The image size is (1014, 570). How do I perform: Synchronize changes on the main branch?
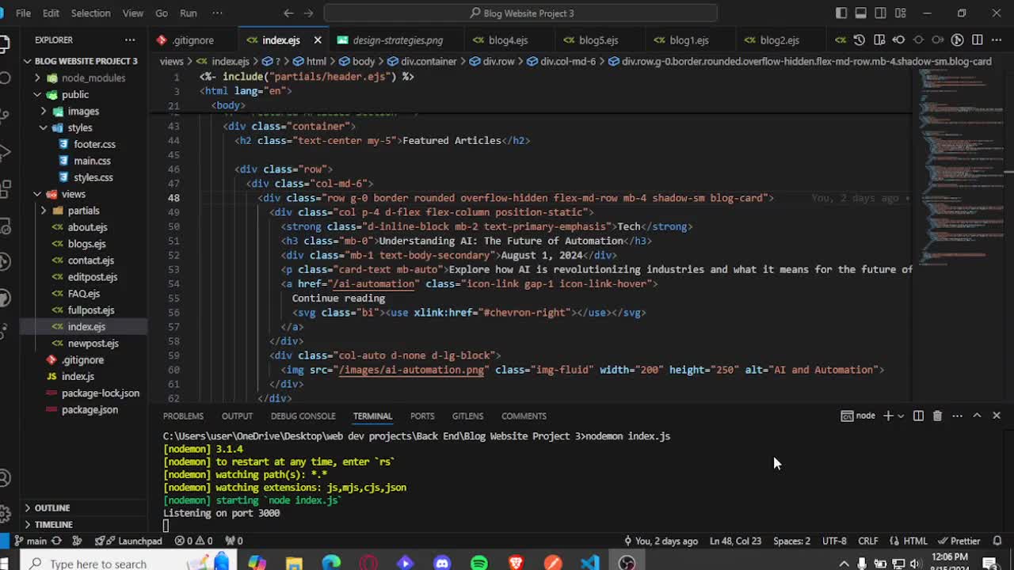[x=56, y=541]
